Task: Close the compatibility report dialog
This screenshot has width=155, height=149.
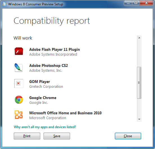Action: (x=128, y=136)
